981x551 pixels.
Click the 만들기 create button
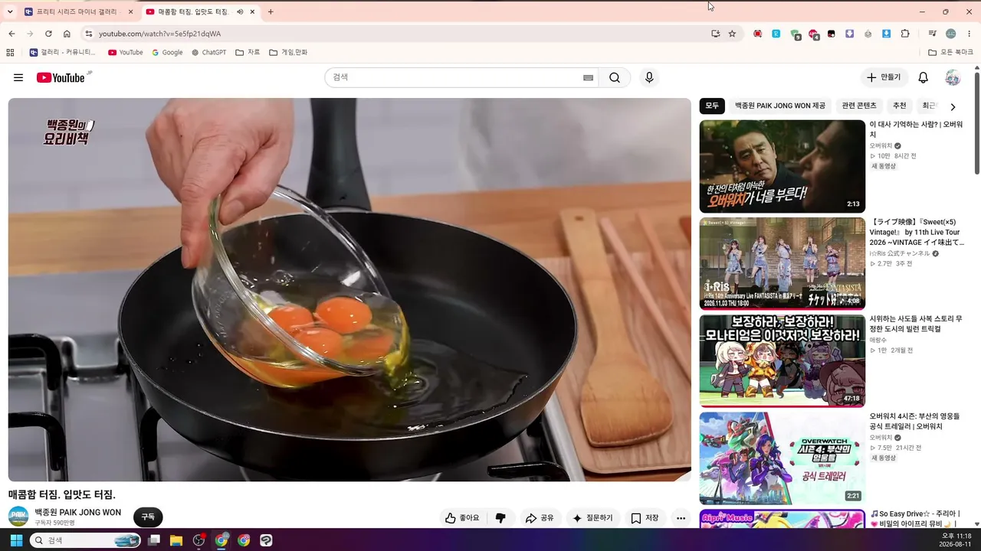pyautogui.click(x=884, y=77)
